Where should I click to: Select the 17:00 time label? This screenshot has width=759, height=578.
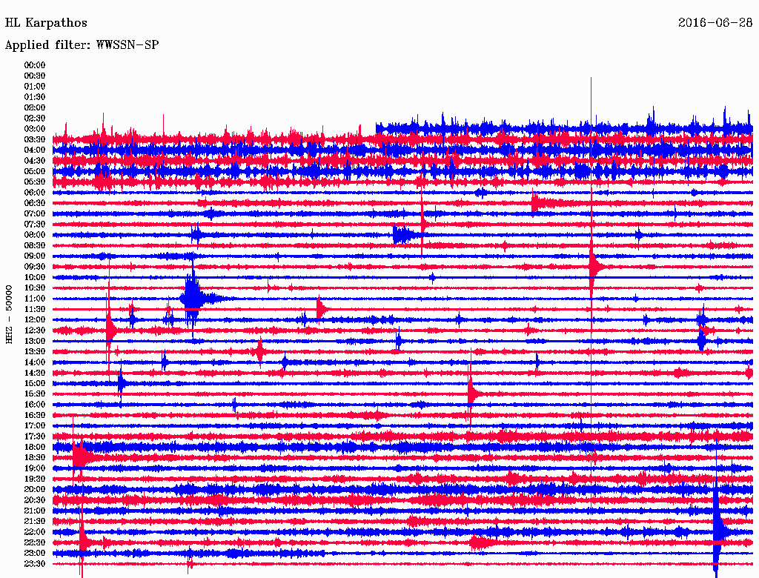click(x=34, y=425)
